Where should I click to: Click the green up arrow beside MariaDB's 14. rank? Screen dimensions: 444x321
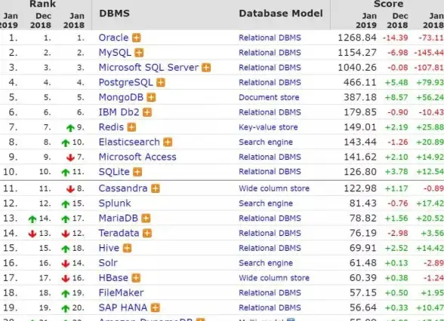[32, 219]
